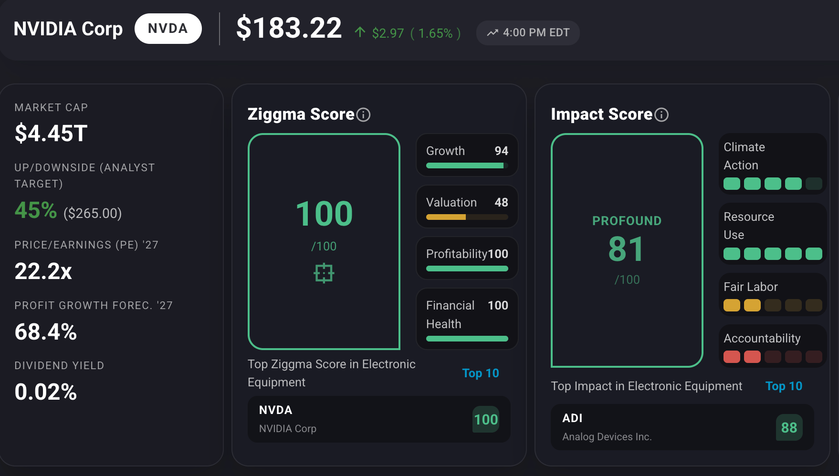Image resolution: width=839 pixels, height=476 pixels.
Task: Click the Ziggma Score heading
Action: pyautogui.click(x=301, y=114)
